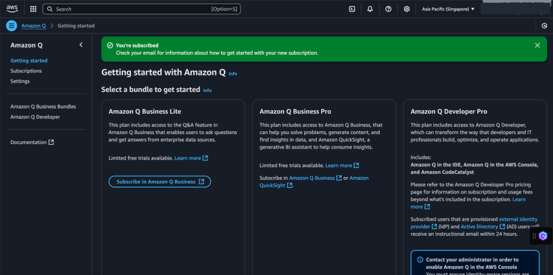Open the Active Directory link
This screenshot has height=275, width=553.
pyautogui.click(x=483, y=226)
